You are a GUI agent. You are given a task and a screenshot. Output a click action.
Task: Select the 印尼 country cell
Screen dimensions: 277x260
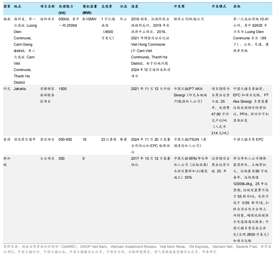[x=7, y=89]
